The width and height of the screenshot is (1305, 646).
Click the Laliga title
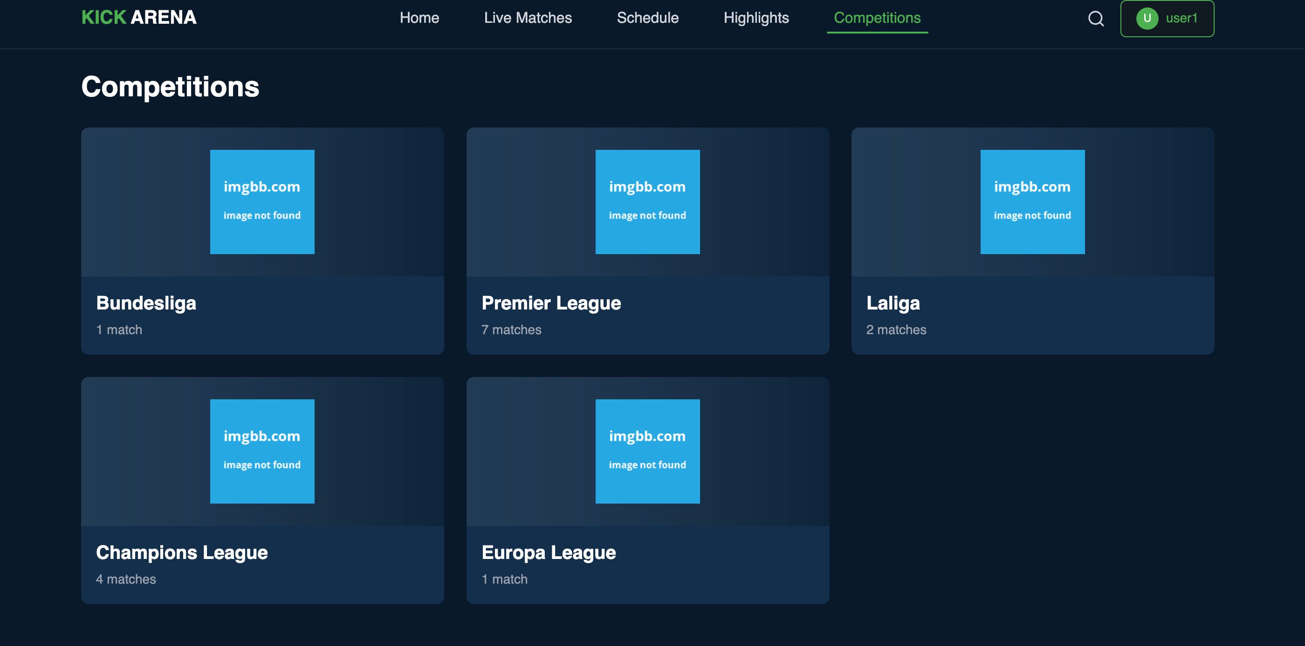(893, 303)
